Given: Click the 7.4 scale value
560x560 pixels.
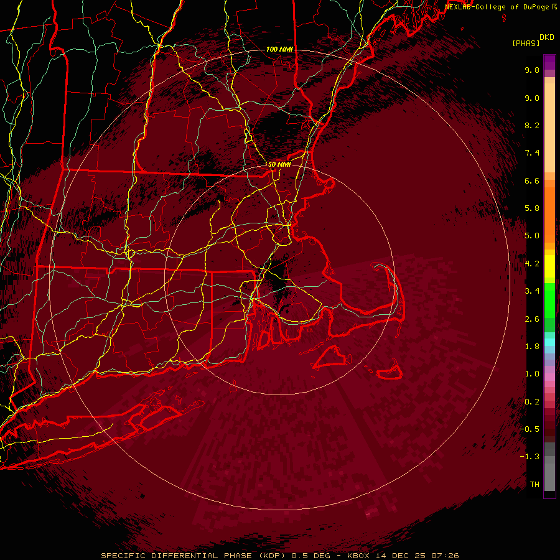Looking at the screenshot, I should 532,153.
